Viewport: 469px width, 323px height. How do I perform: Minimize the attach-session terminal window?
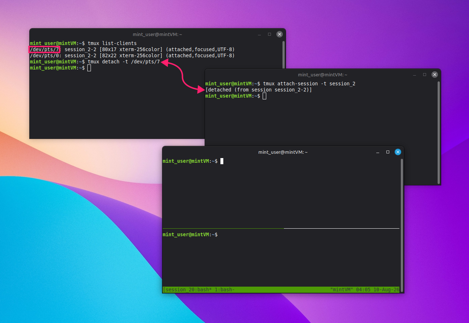415,75
